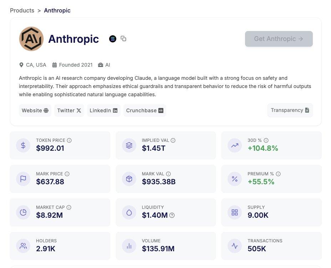
Task: Click the Volume bar chart icon
Action: (x=129, y=246)
